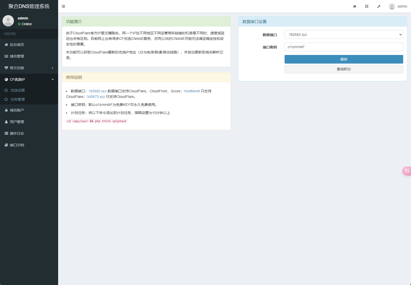Image resolution: width=411 pixels, height=285 pixels.
Task: Click admin avatar in top bar
Action: click(392, 6)
